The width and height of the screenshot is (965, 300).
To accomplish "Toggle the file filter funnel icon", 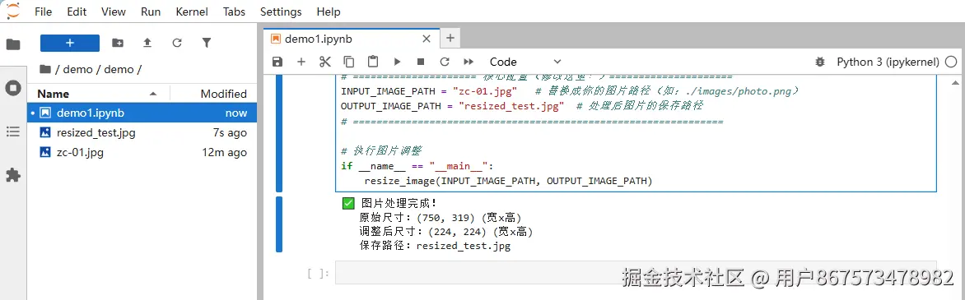I will (x=207, y=43).
